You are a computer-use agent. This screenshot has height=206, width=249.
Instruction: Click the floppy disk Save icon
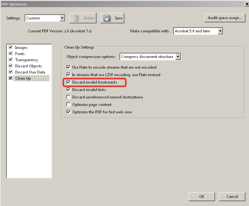point(107,18)
